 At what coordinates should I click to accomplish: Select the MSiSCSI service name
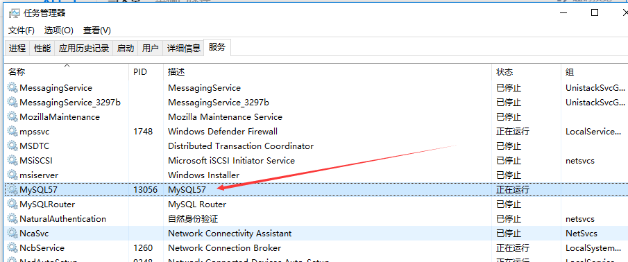(35, 160)
